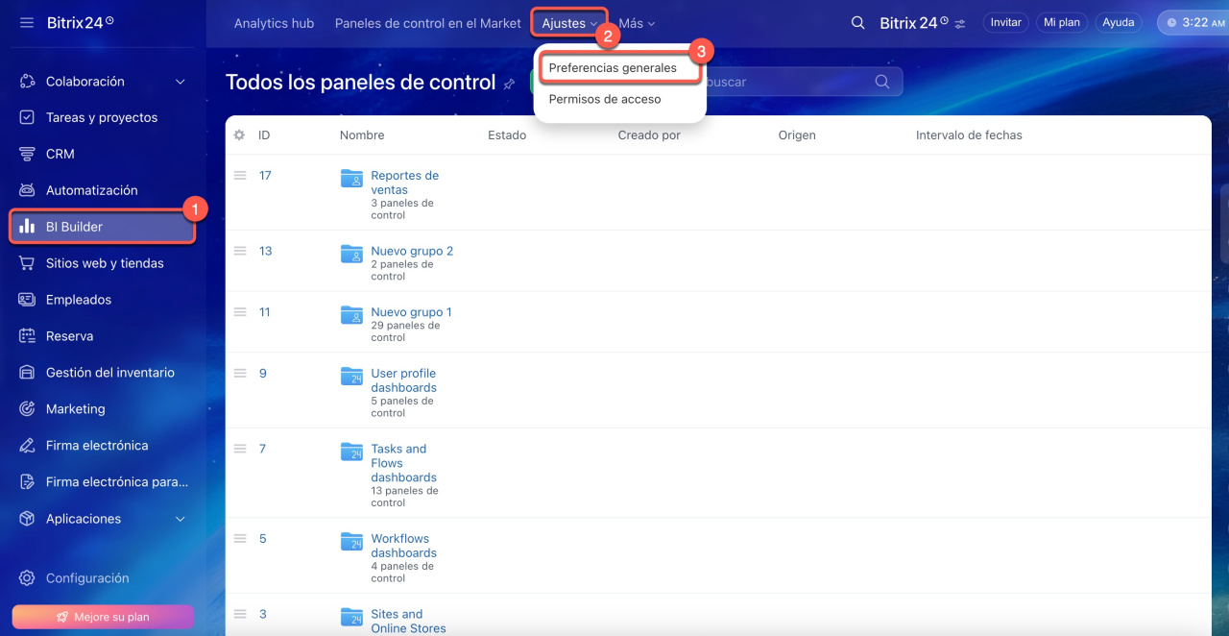Expand the Colaboración sidebar section

point(181,82)
